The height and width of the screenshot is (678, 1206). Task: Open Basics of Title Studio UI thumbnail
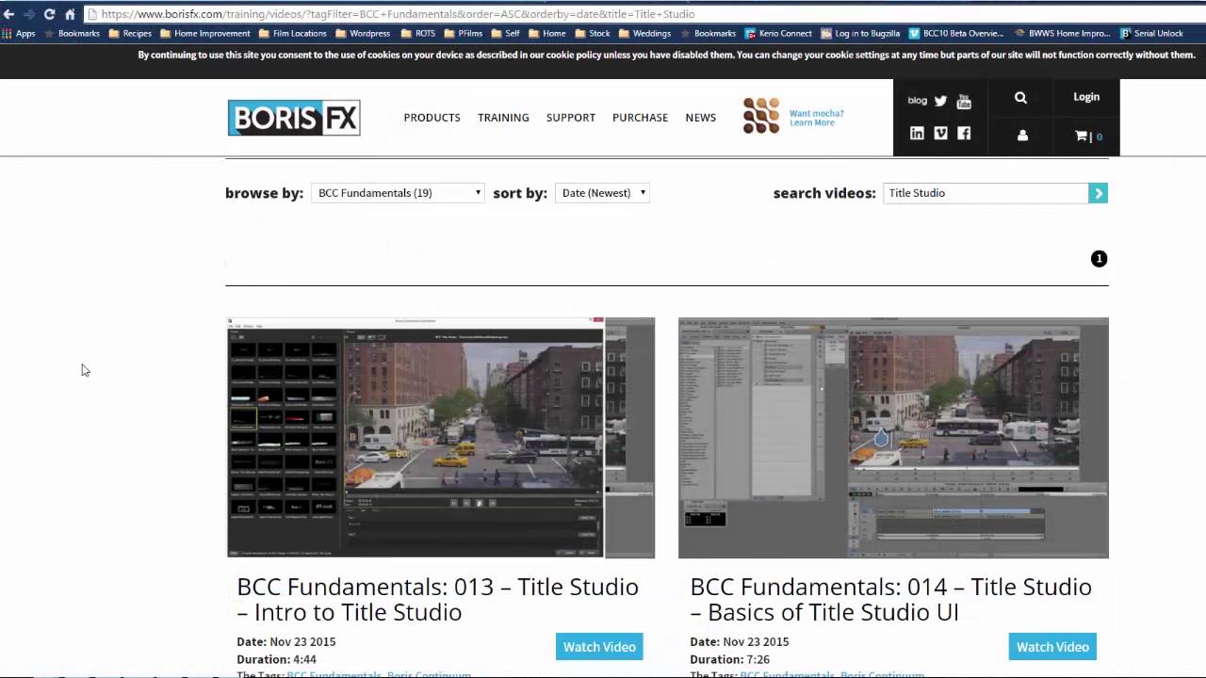click(x=893, y=438)
